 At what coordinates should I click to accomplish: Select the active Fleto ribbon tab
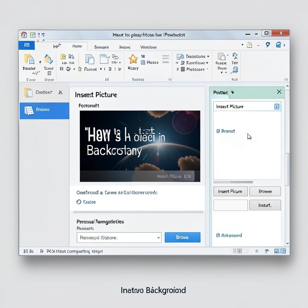pos(77,46)
